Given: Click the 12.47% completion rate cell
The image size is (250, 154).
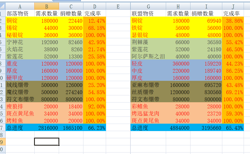Looking at the screenshot, I should click(95, 21).
